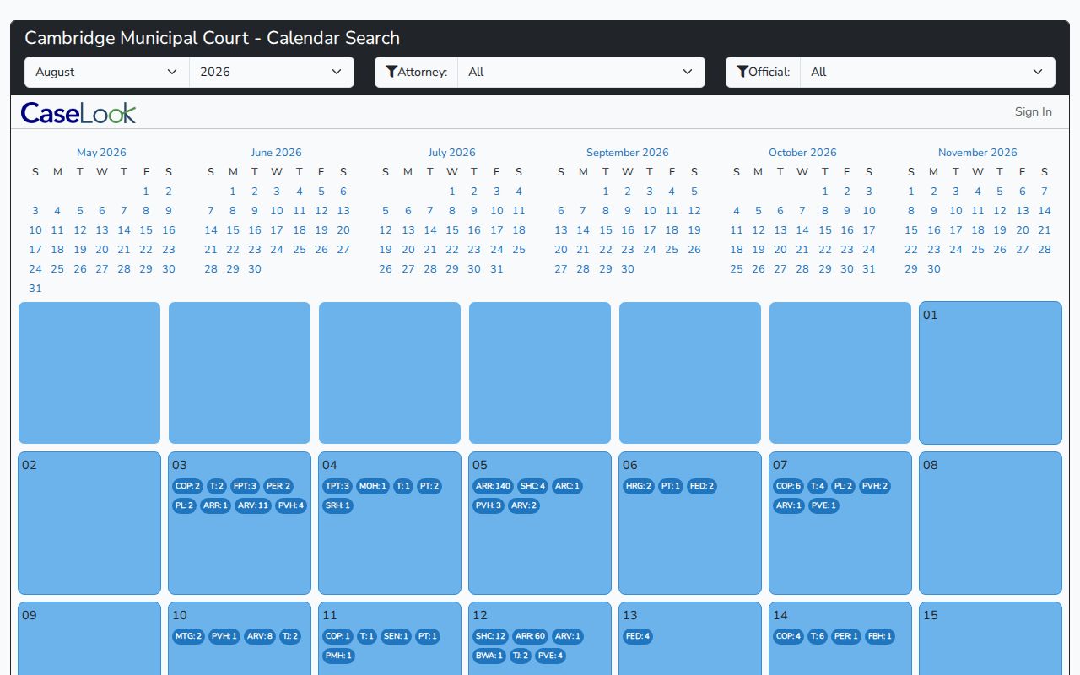Screen dimensions: 1080x675
Task: Open the BWA:1 badge on day 12
Action: tap(489, 656)
